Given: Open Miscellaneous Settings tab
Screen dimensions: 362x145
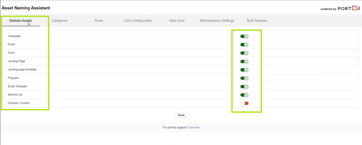Looking at the screenshot, I should [217, 21].
